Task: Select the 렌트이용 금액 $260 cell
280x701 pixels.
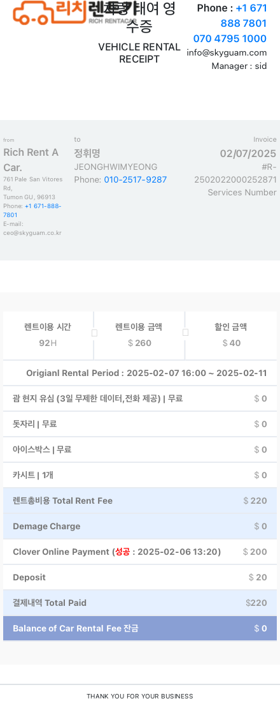Action: (x=139, y=335)
